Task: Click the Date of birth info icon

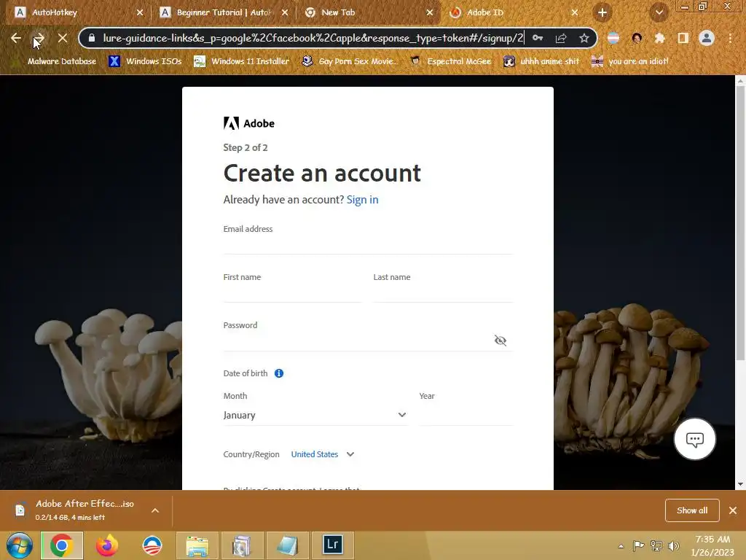Action: [x=279, y=373]
